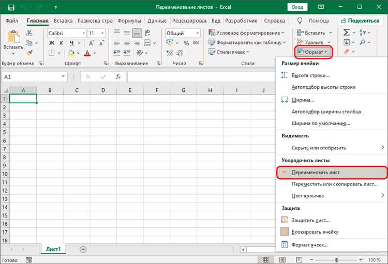Click the Формат button

[314, 52]
